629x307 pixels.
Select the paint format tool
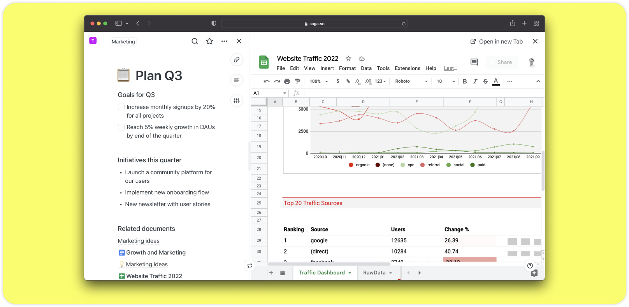coord(298,82)
